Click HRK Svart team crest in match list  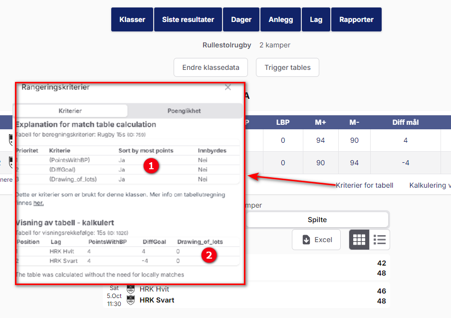pos(131,300)
